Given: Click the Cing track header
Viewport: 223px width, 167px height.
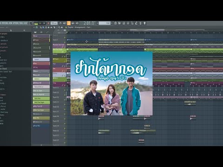Looking at the screenshot, I should pos(59,84).
